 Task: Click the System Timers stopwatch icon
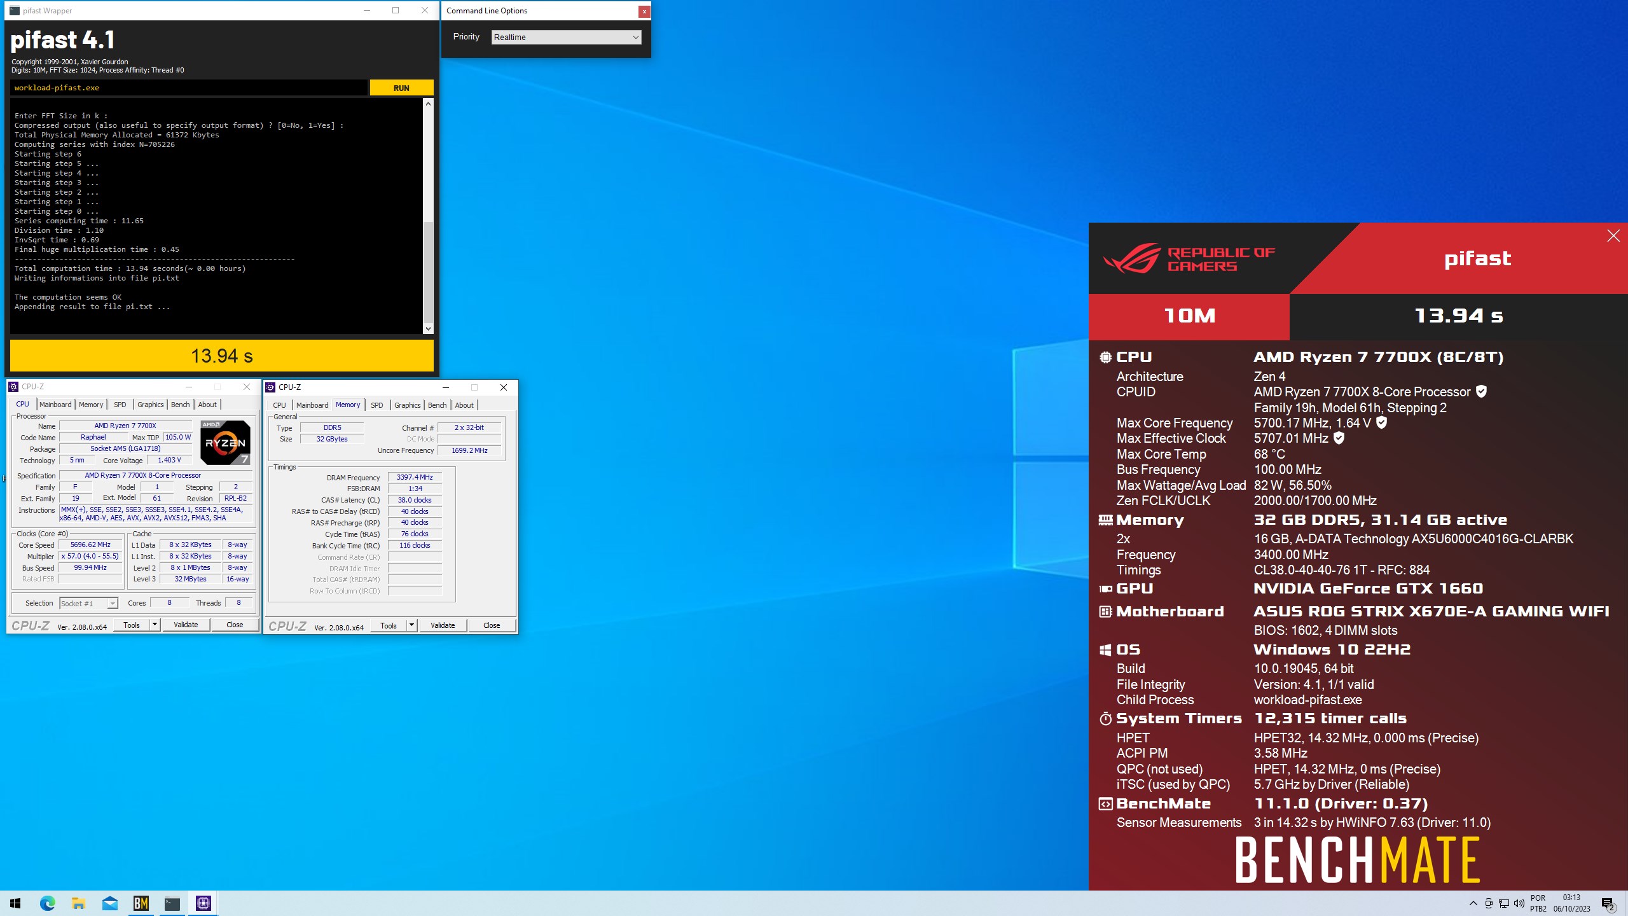click(1106, 719)
